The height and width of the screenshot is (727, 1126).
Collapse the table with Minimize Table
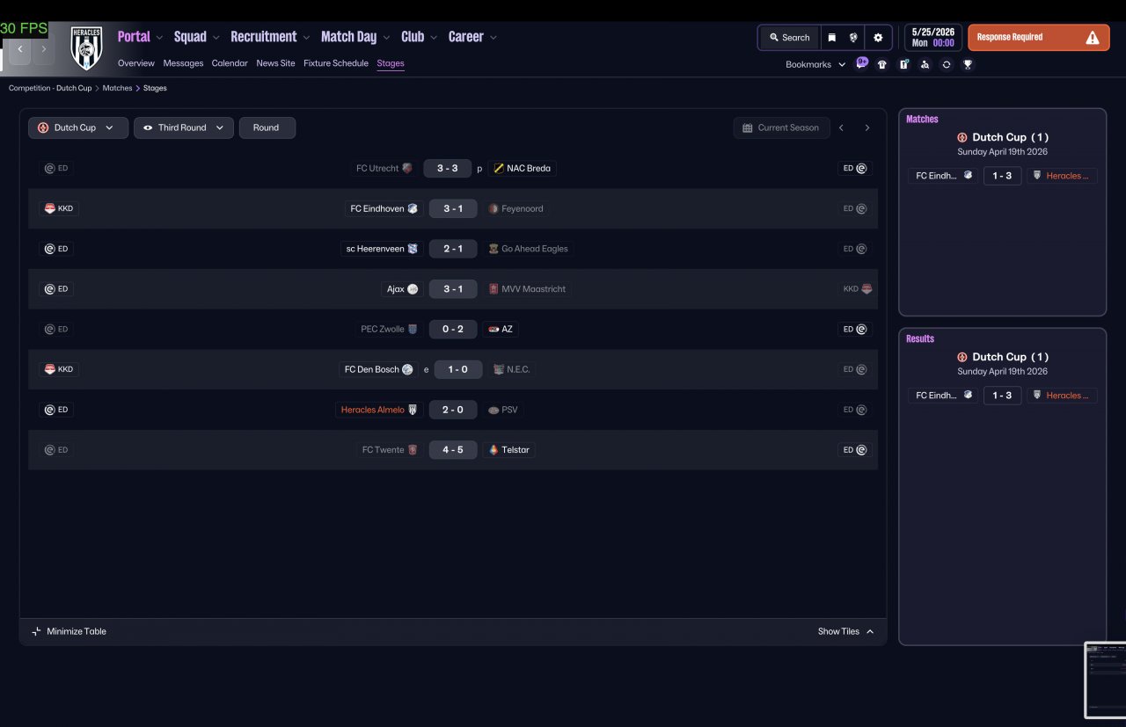pos(69,631)
